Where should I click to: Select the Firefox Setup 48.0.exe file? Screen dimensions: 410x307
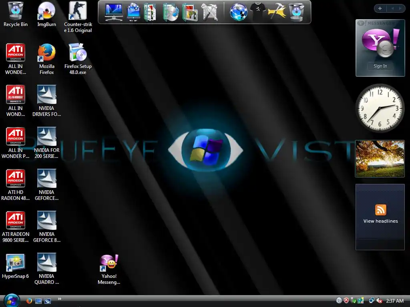(78, 59)
